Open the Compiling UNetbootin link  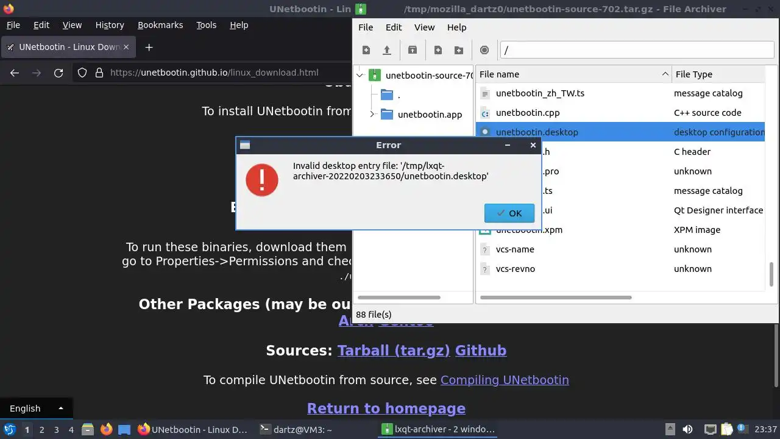tap(505, 380)
